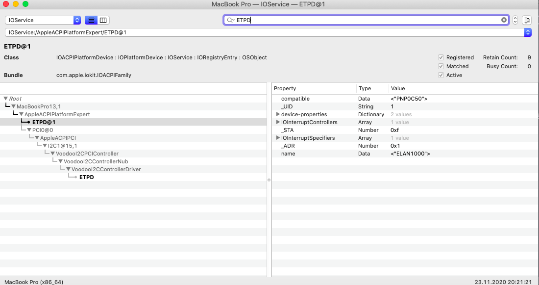This screenshot has width=539, height=285.
Task: Toggle the Active checkbox
Action: click(x=441, y=75)
